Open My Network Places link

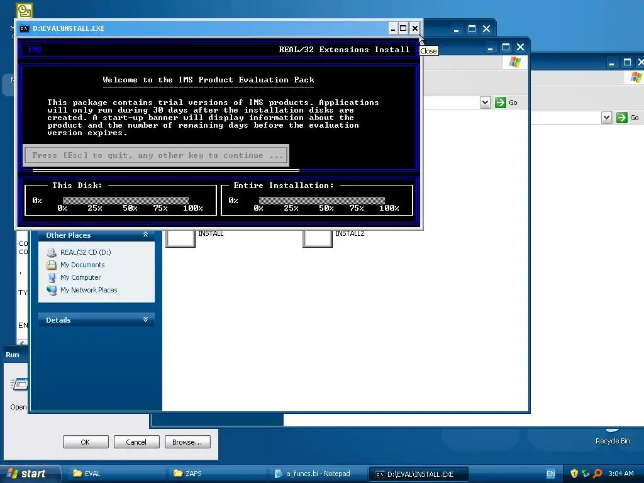pos(89,290)
